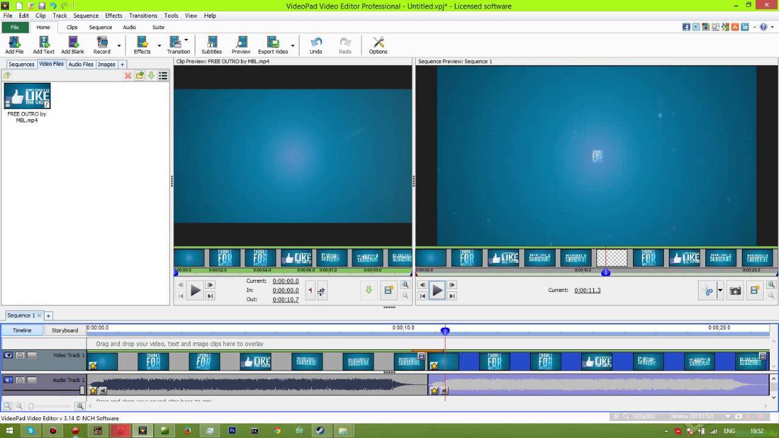Insert a blank clip via Add Blank
779x438 pixels.
click(x=72, y=45)
